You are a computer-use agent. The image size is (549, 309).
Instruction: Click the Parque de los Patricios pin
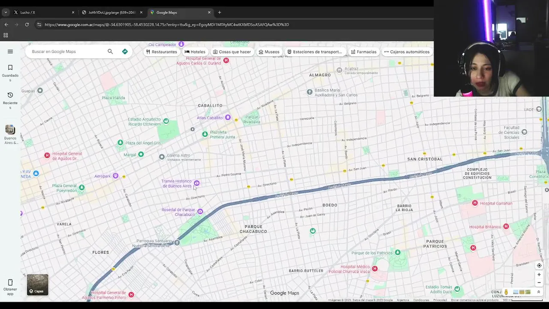(398, 252)
